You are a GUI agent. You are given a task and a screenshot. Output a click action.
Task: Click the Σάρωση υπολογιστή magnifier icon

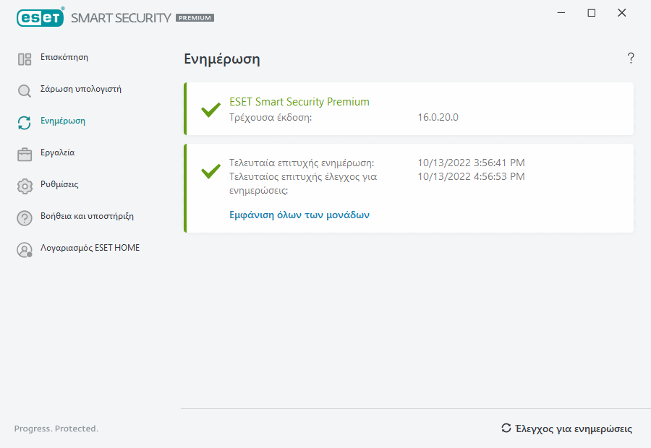(x=25, y=91)
